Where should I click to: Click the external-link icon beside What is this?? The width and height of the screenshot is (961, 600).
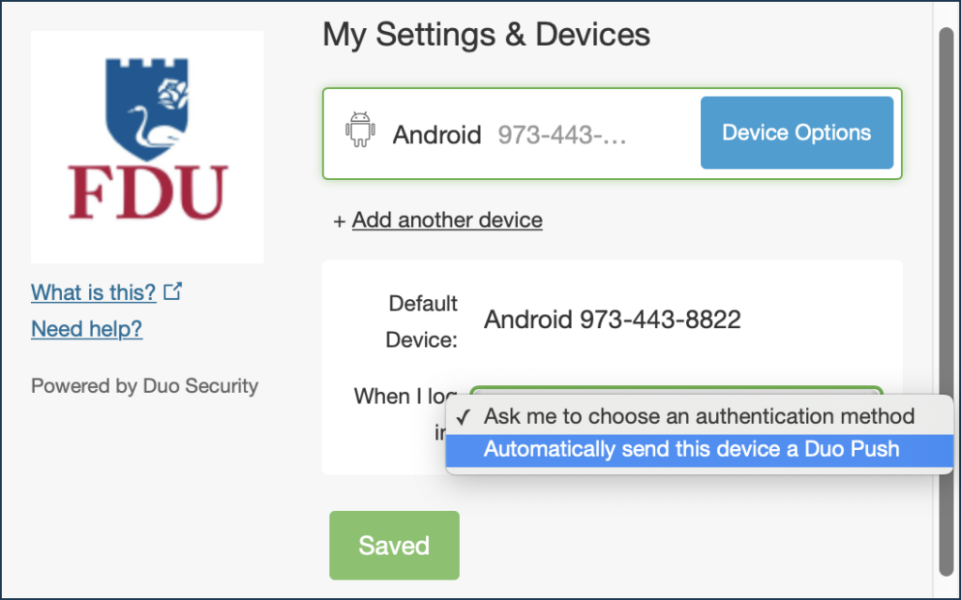(173, 292)
